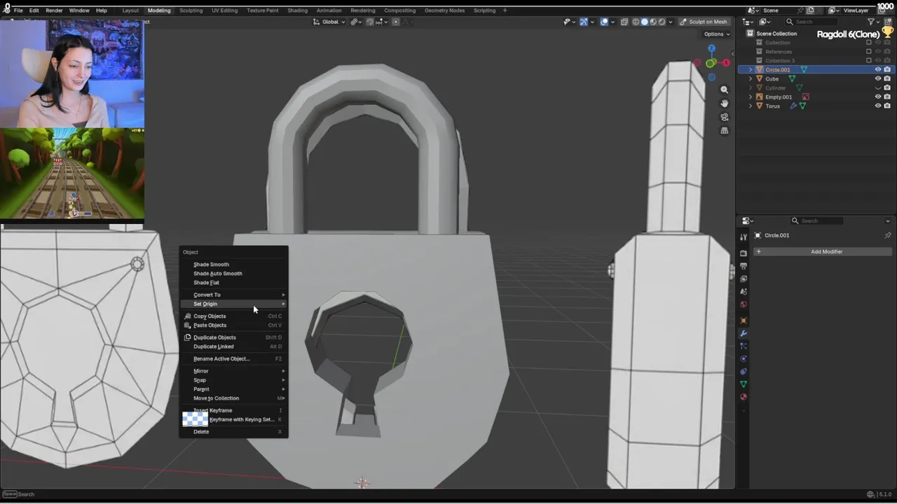The image size is (897, 504).
Task: Expand the Circle.001 tree item
Action: tap(751, 69)
